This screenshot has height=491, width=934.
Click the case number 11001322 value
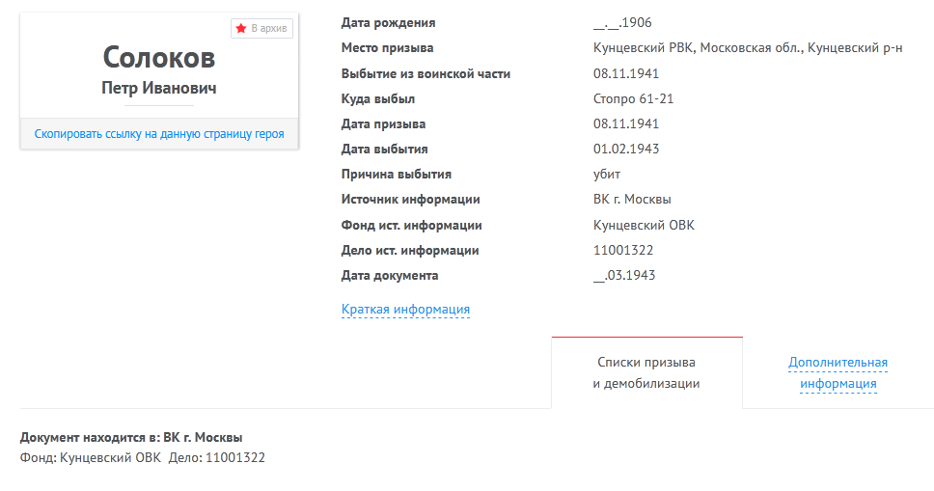click(623, 250)
